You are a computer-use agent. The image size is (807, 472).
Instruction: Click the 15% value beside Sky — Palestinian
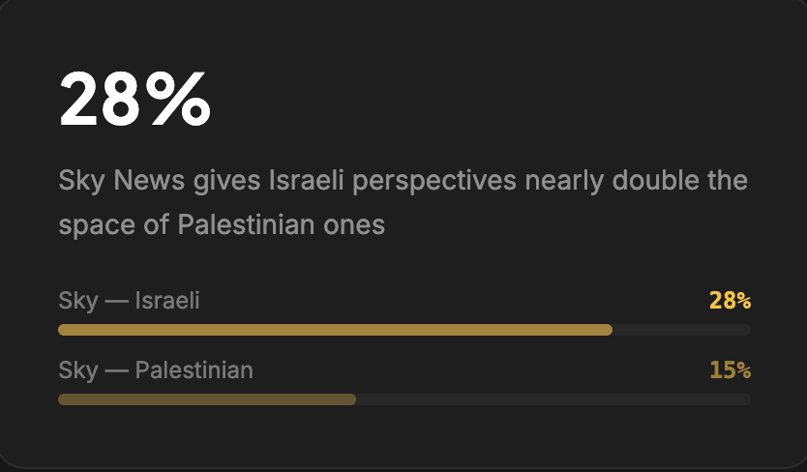coord(730,370)
